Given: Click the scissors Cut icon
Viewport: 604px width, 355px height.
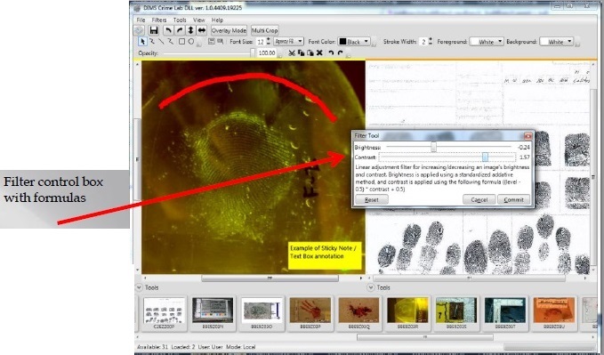Looking at the screenshot, I should pos(292,53).
